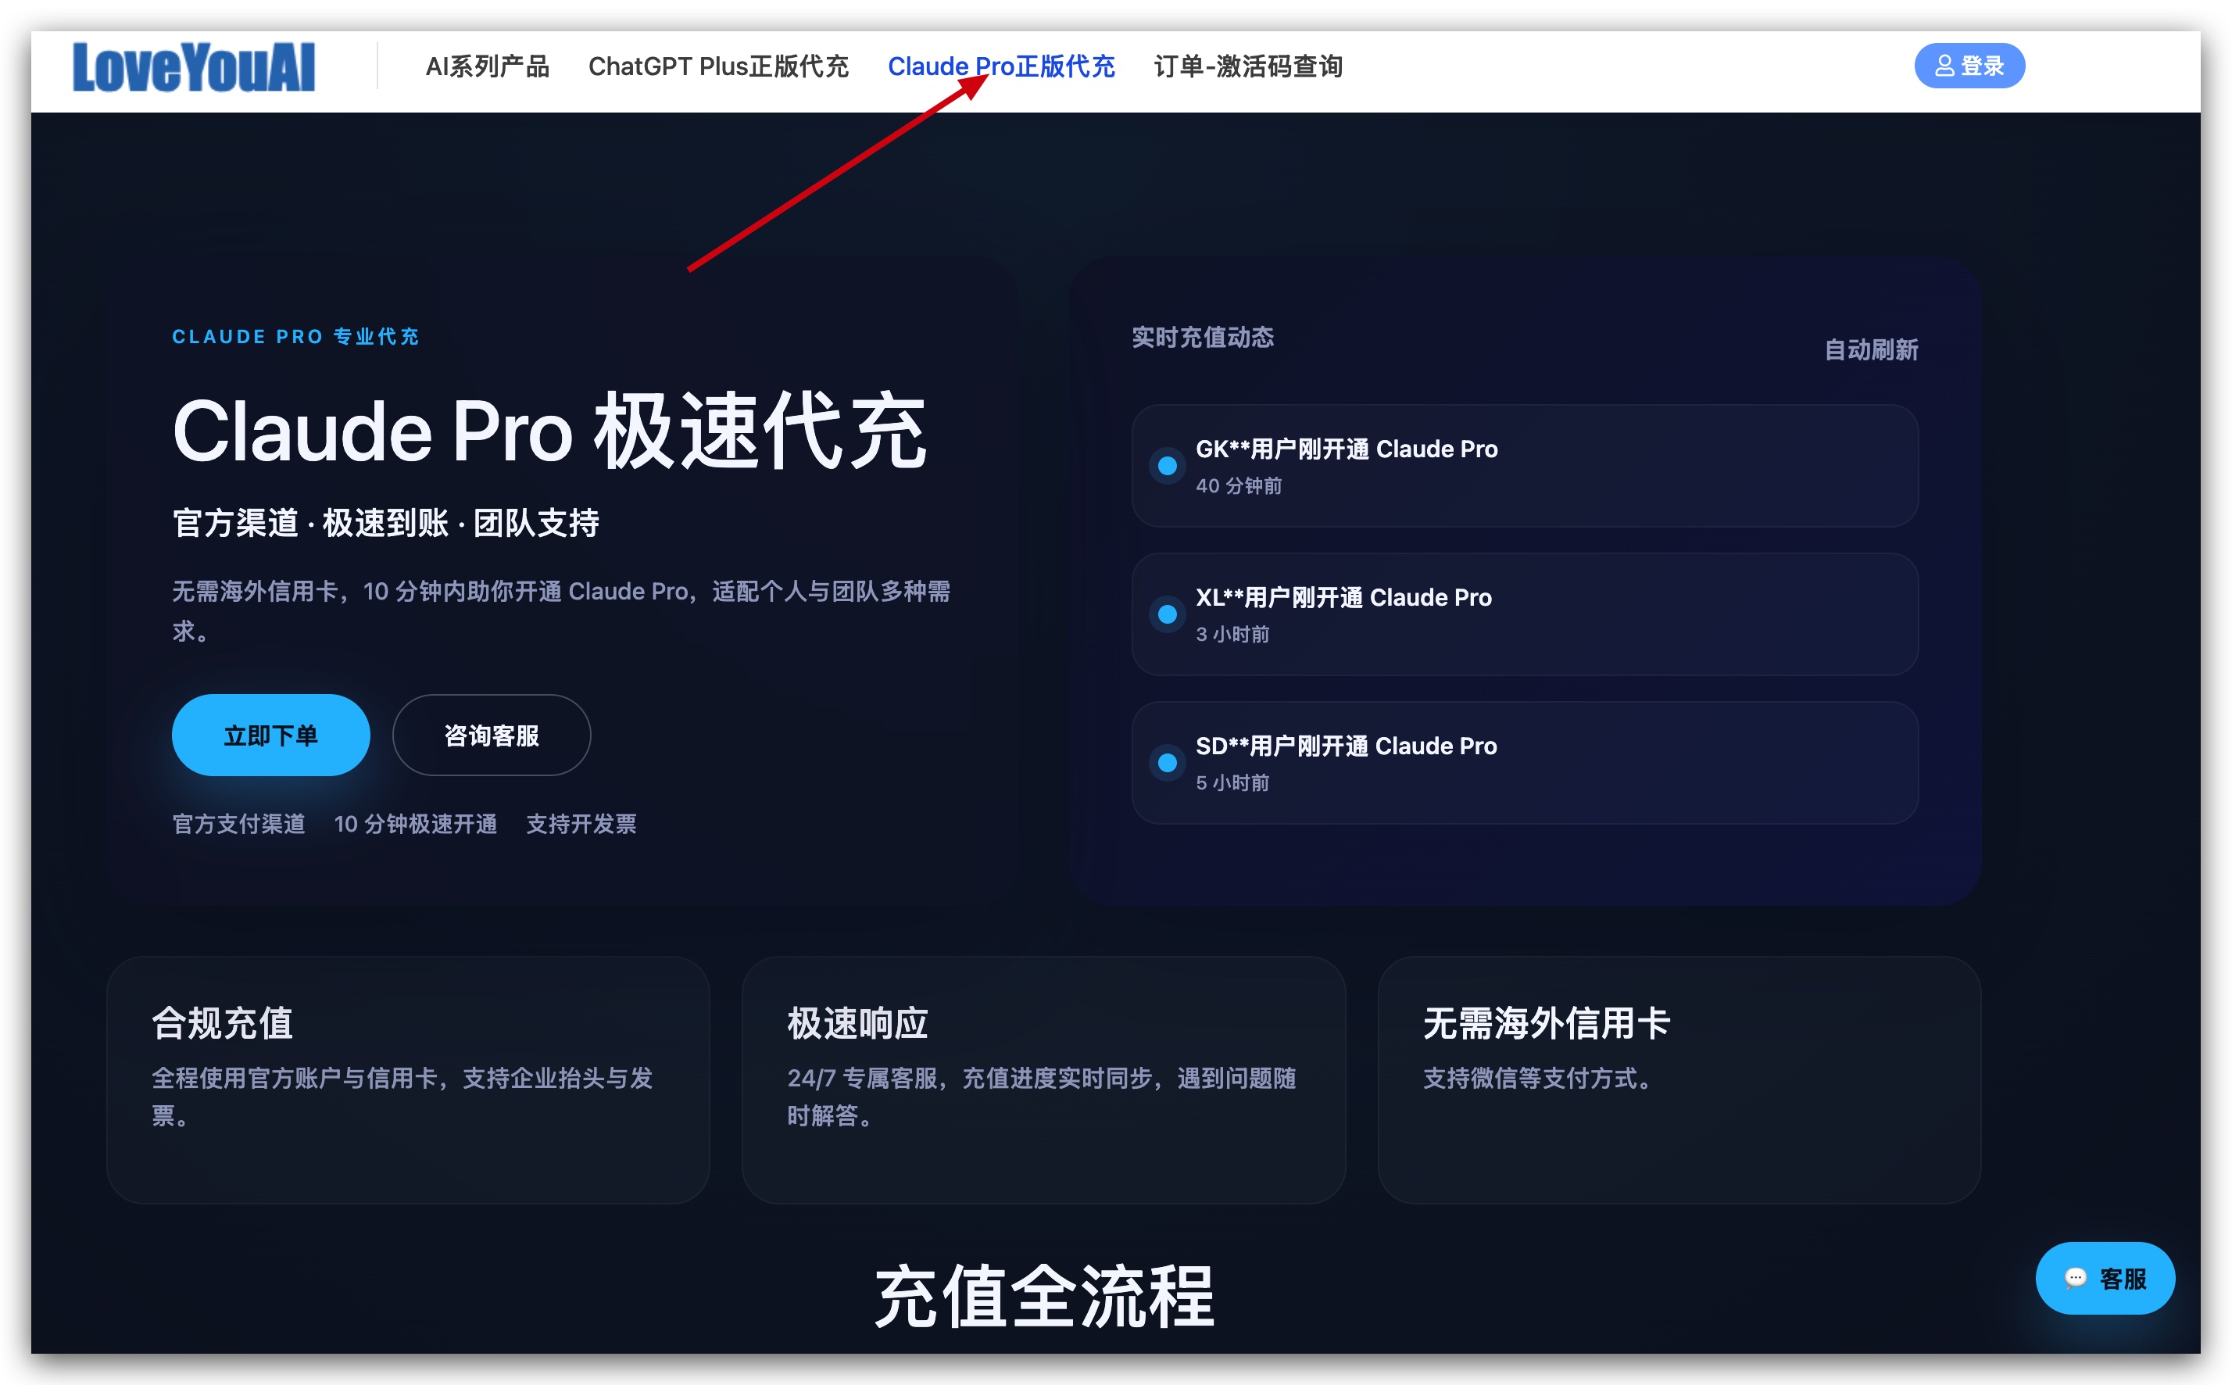This screenshot has height=1385, width=2232.
Task: Open the GK** user Claude Pro notification card
Action: 1524,467
